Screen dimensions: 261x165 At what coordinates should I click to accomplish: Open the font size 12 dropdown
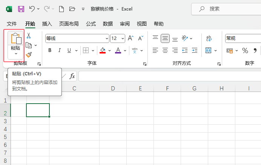pyautogui.click(x=123, y=38)
